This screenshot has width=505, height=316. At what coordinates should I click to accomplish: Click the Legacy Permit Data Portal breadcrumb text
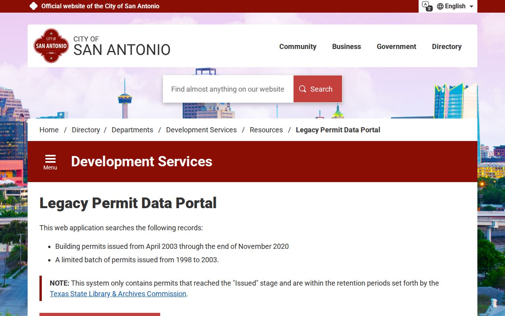338,130
